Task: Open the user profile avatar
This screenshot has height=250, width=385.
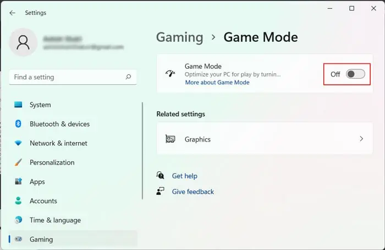Action: pos(23,42)
